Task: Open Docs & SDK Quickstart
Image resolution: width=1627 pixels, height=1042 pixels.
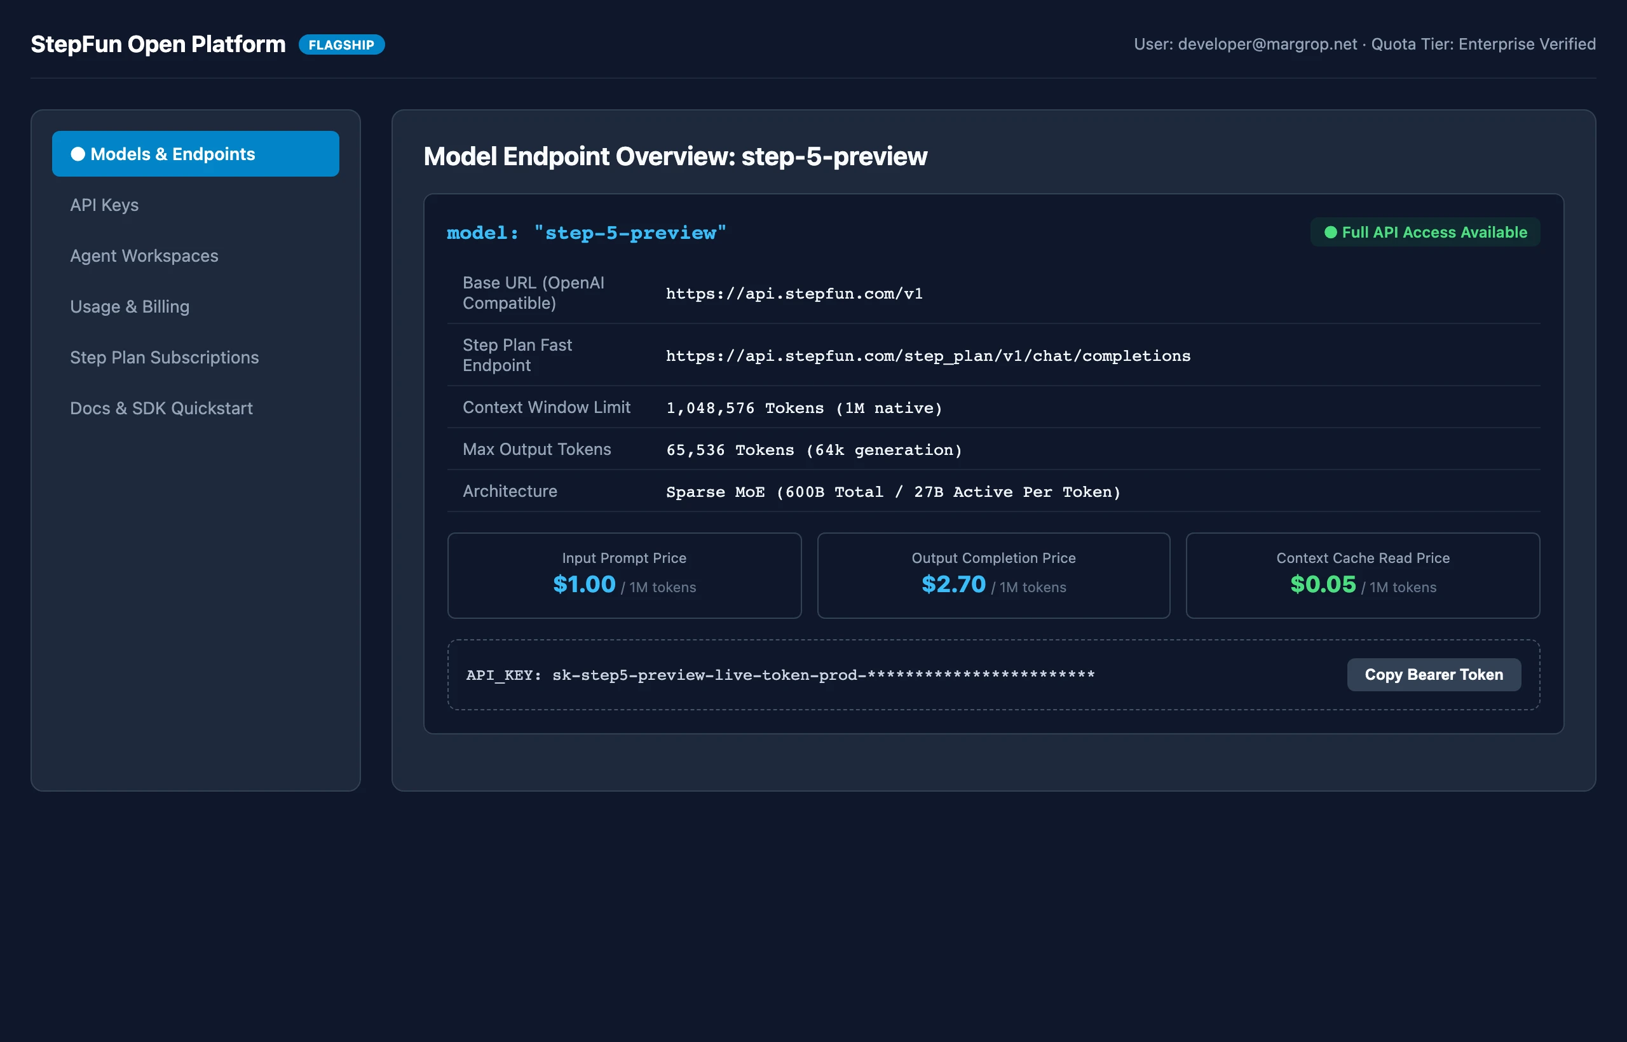Action: pyautogui.click(x=161, y=408)
